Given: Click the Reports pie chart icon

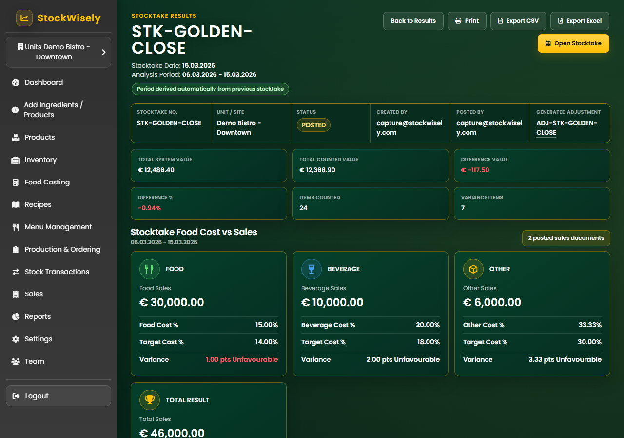Looking at the screenshot, I should 16,317.
